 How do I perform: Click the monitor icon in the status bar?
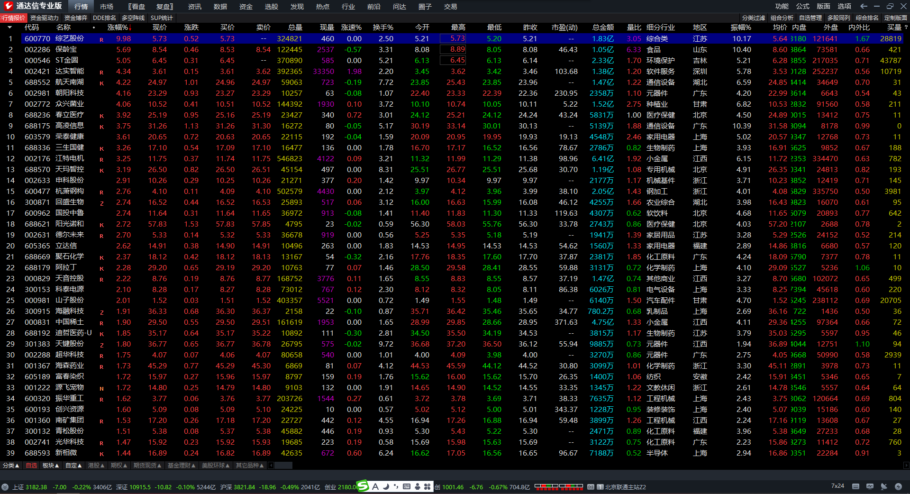[x=870, y=486]
